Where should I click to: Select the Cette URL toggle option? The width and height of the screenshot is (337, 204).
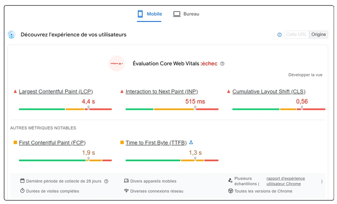[x=297, y=34]
